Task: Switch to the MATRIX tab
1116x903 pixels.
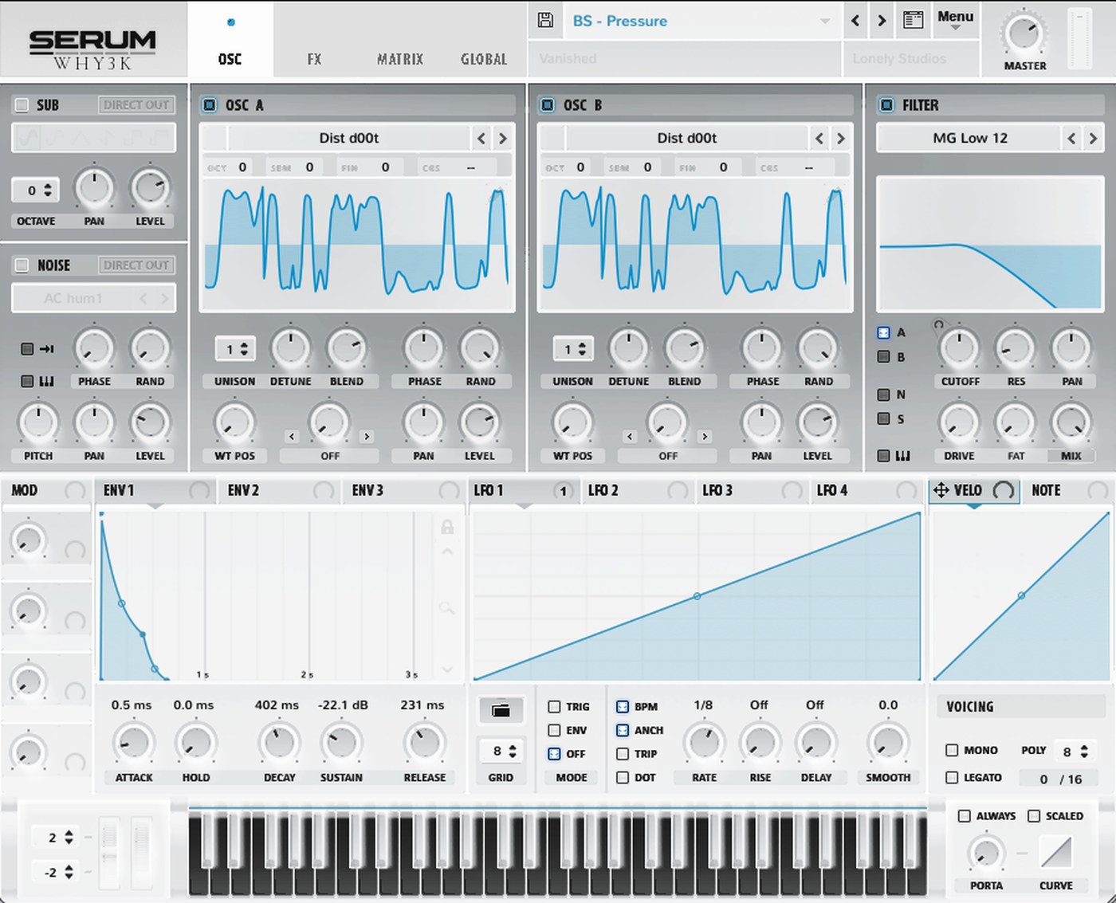Action: (x=400, y=59)
